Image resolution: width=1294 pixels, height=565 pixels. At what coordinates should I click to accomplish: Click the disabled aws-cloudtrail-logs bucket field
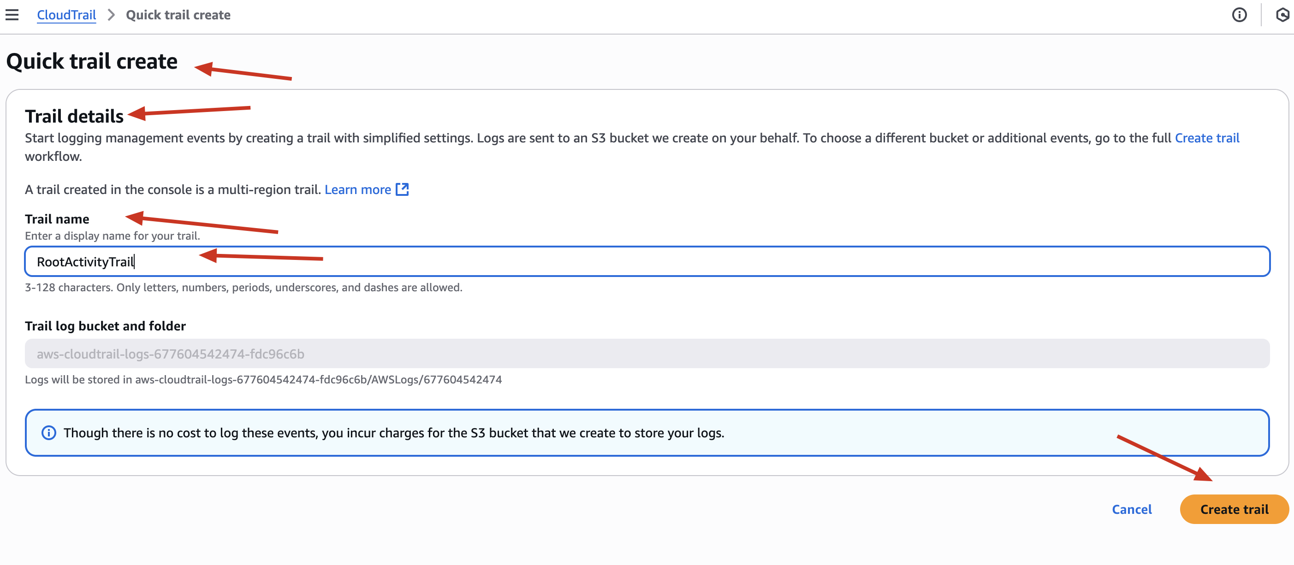click(x=647, y=354)
